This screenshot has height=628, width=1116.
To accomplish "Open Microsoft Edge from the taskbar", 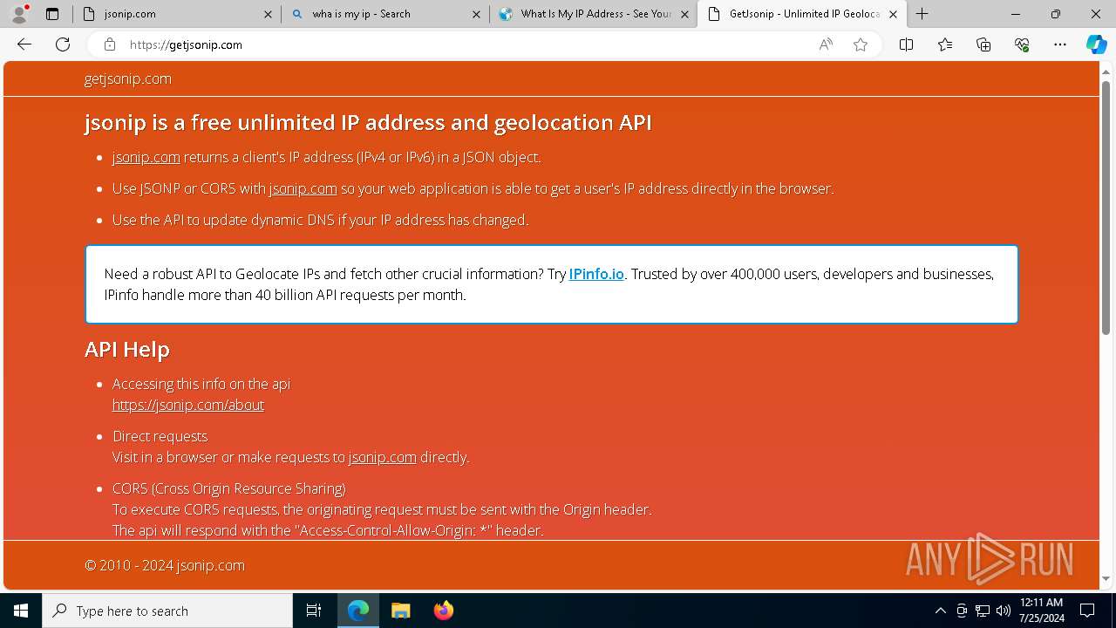I will coord(358,611).
